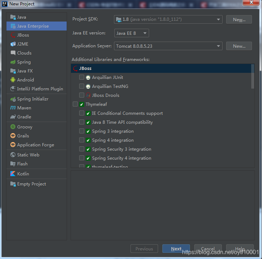The image size is (262, 259).
Task: Click the Clouds speech bubble icon
Action: (13, 53)
